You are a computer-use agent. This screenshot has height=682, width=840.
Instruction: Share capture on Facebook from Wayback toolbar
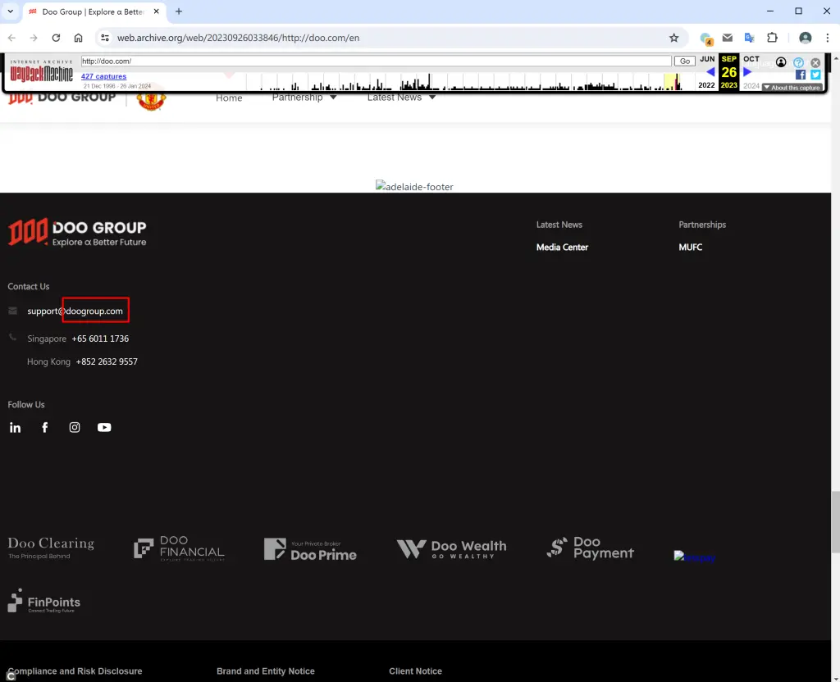click(801, 75)
